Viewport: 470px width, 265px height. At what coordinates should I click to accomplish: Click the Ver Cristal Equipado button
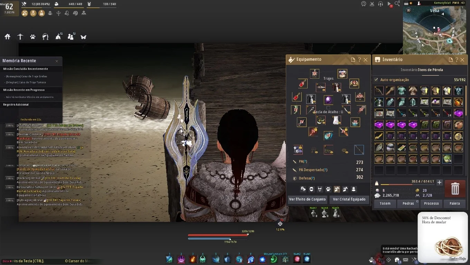(x=349, y=199)
